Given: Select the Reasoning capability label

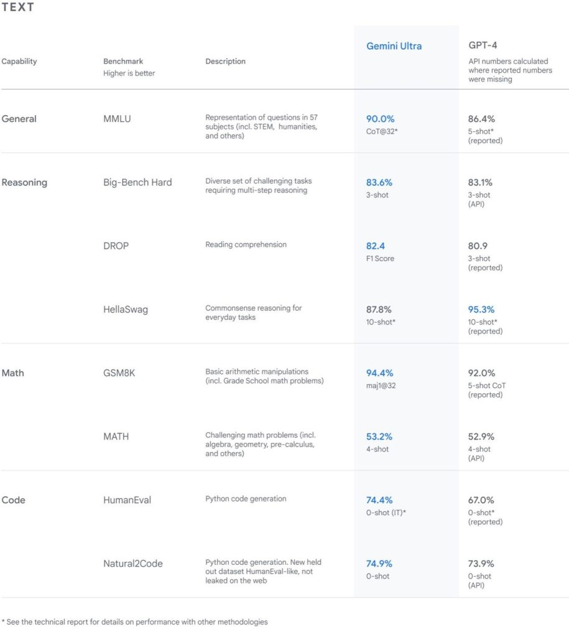Looking at the screenshot, I should 24,182.
